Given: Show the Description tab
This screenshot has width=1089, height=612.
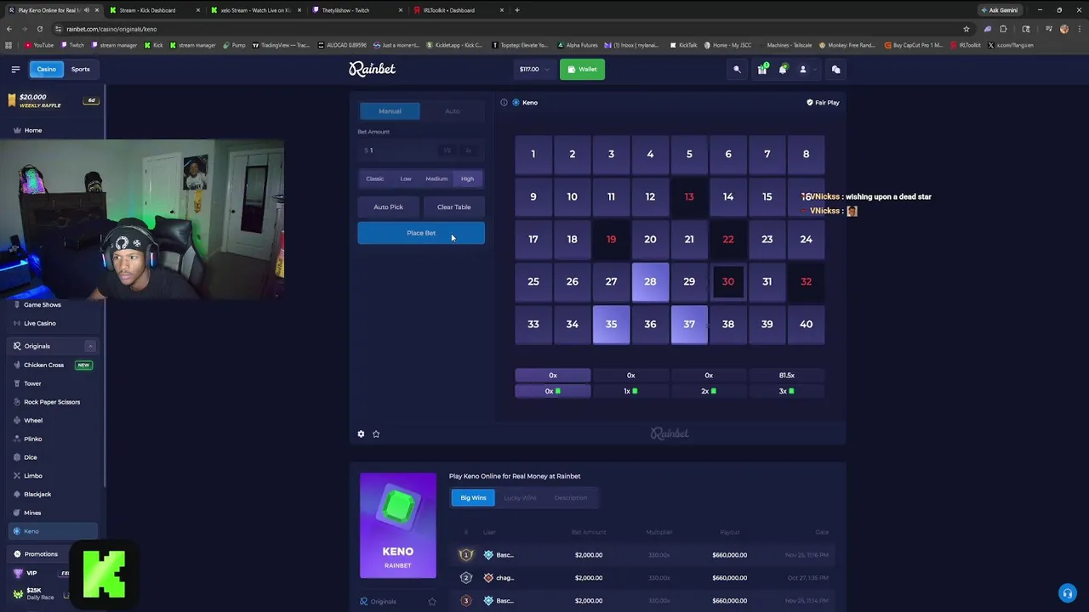Looking at the screenshot, I should point(570,498).
